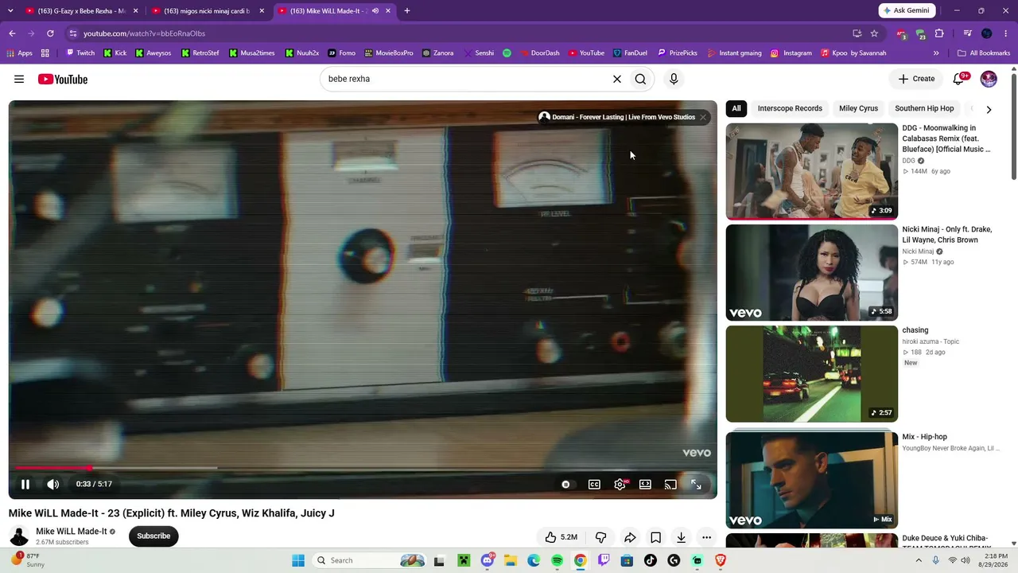Seek along the video progress bar
This screenshot has height=573, width=1018.
[x=363, y=468]
